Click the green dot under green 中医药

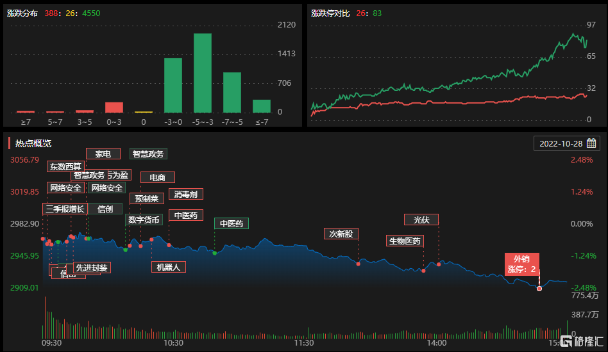click(214, 253)
